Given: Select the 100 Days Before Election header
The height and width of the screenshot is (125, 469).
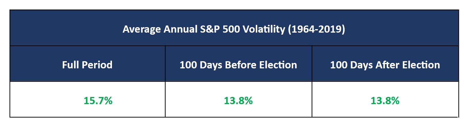Looking at the screenshot, I should [x=238, y=65].
